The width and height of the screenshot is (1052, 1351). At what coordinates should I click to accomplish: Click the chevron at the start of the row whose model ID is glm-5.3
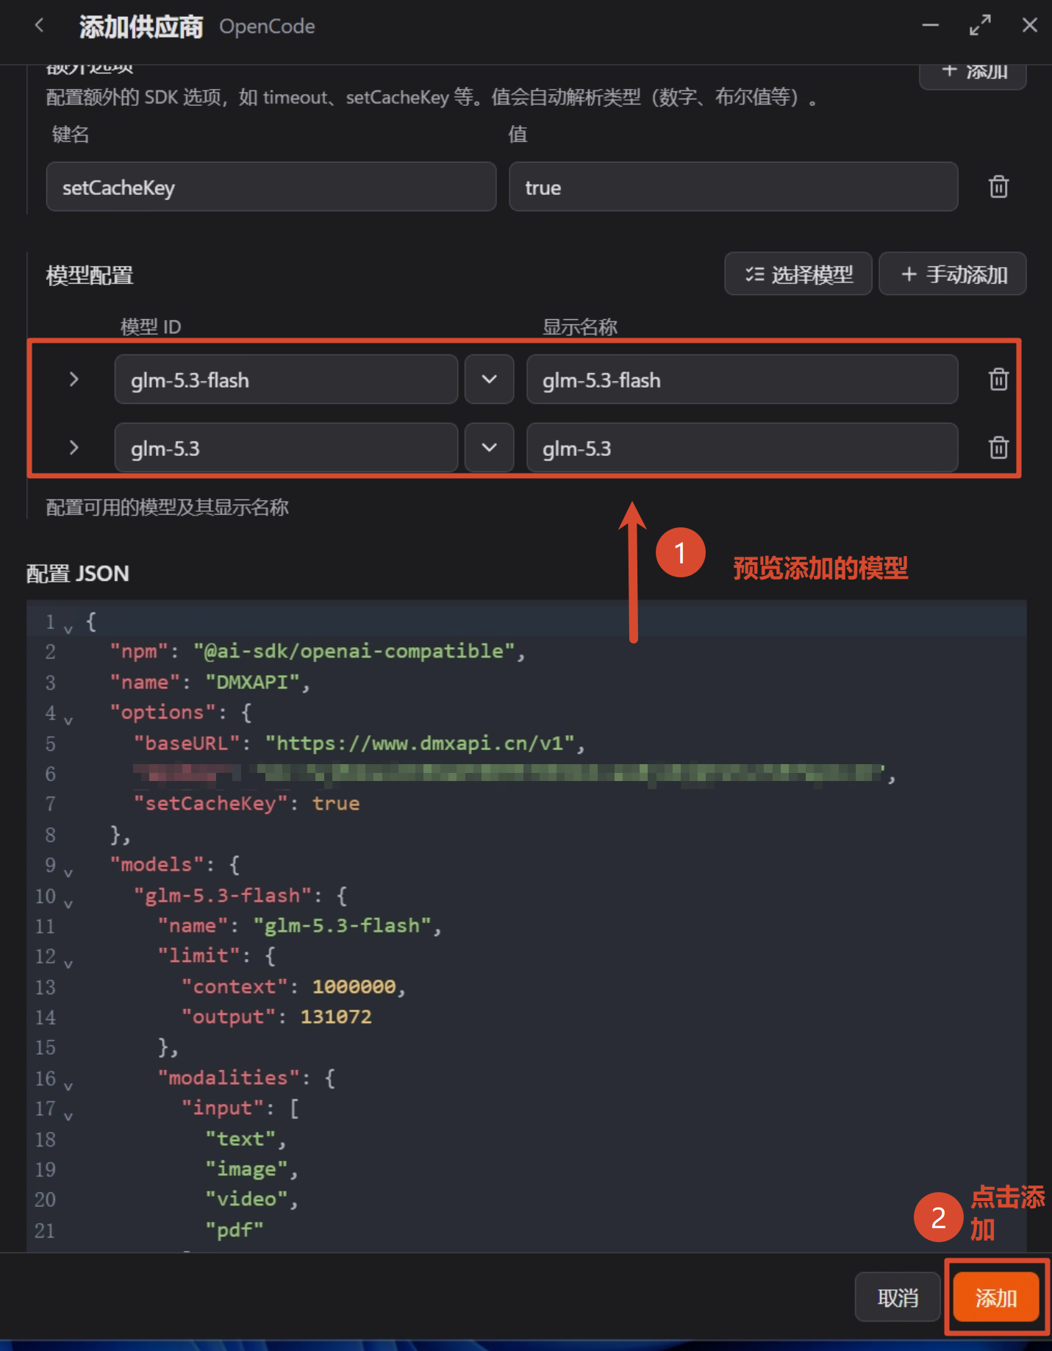[x=74, y=447]
